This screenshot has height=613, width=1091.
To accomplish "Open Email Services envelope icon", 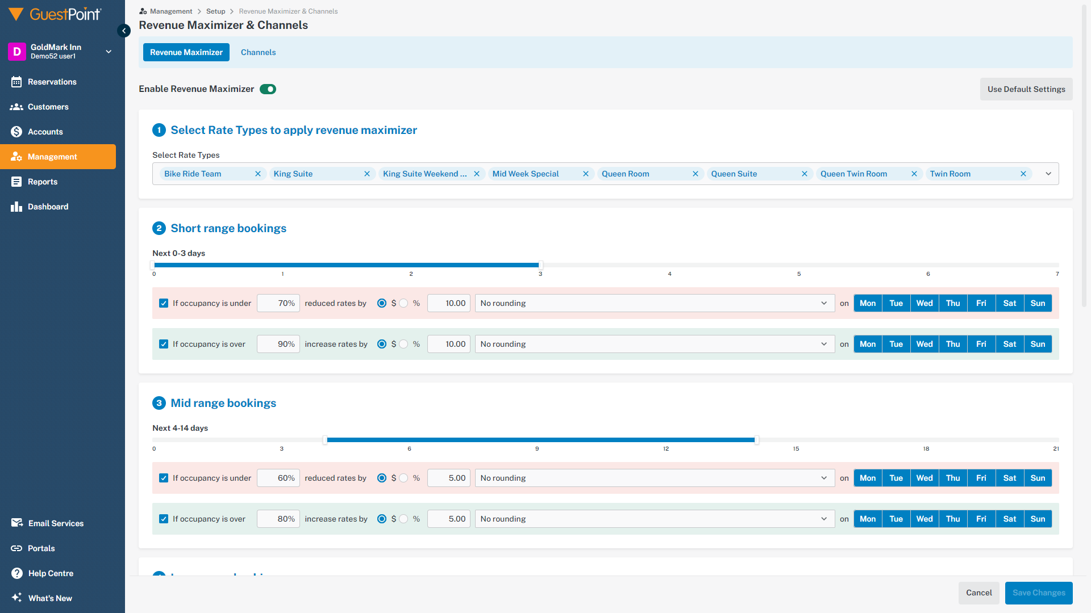I will click(x=16, y=523).
